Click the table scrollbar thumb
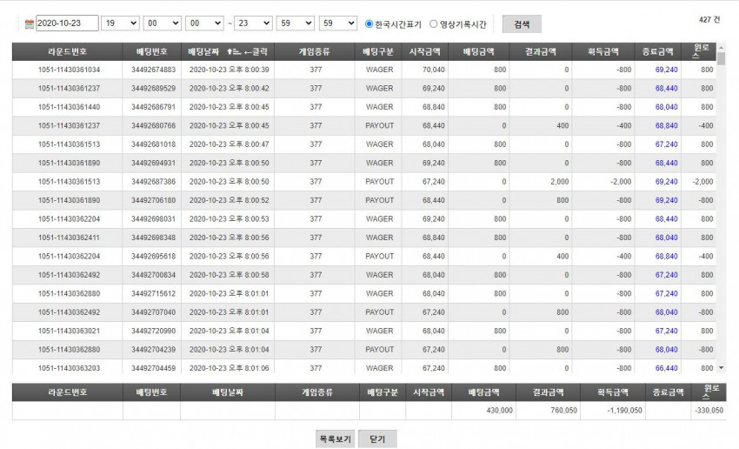This screenshot has width=739, height=449. coord(721,59)
